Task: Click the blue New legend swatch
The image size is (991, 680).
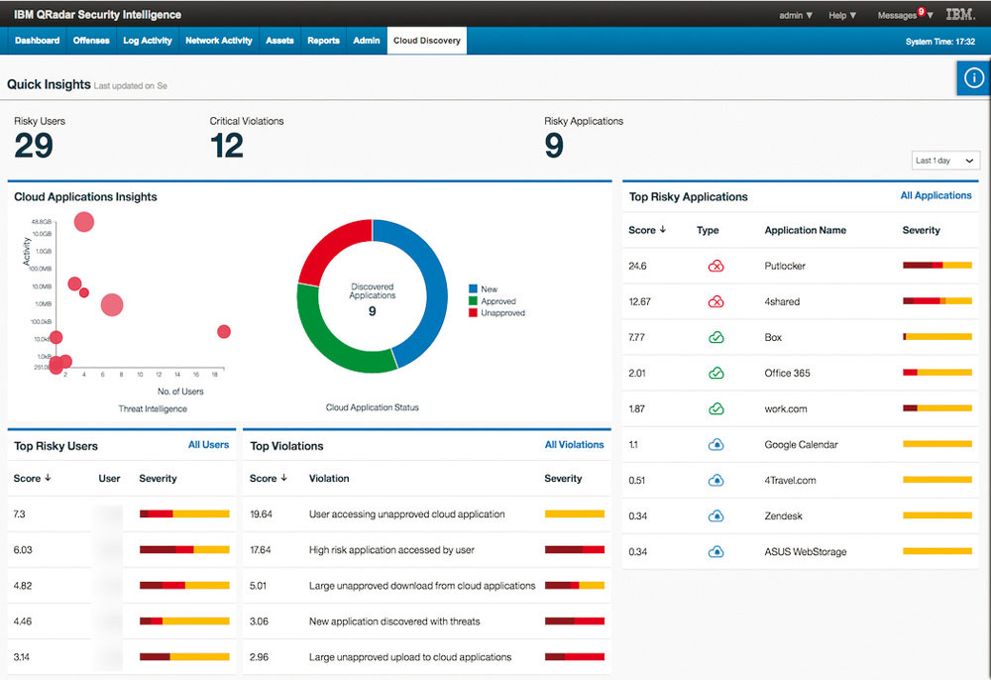Action: point(473,288)
